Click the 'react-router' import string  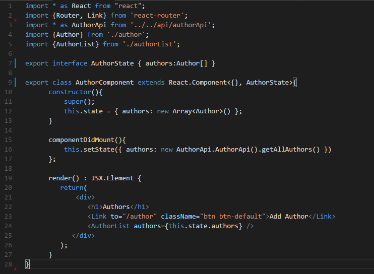point(157,16)
